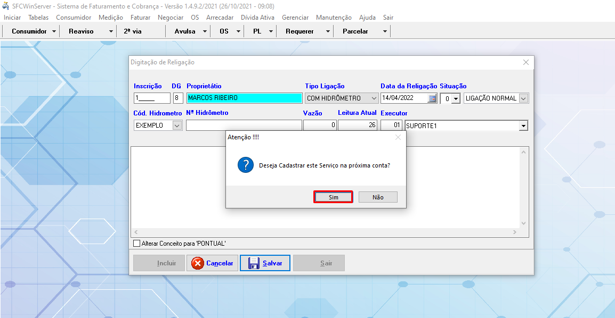Expand the Consumidor toolbar dropdown arrow
Image resolution: width=615 pixels, height=318 pixels.
54,31
